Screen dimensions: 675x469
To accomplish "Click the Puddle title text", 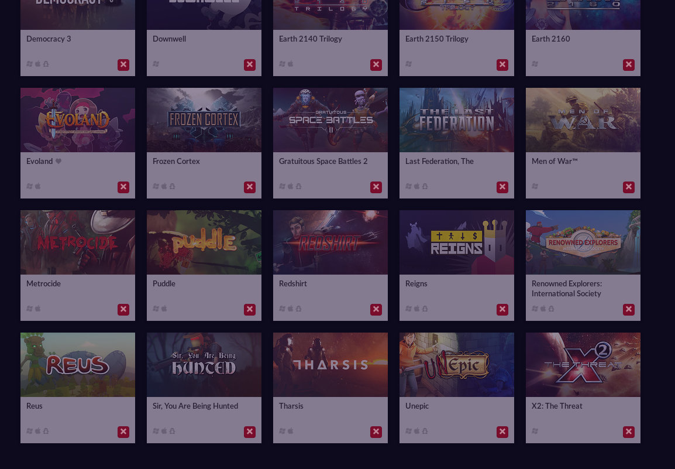I will tap(164, 283).
